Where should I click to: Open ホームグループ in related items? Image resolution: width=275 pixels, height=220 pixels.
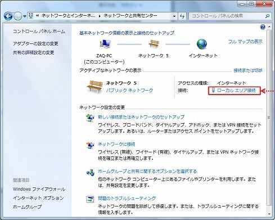(27, 207)
